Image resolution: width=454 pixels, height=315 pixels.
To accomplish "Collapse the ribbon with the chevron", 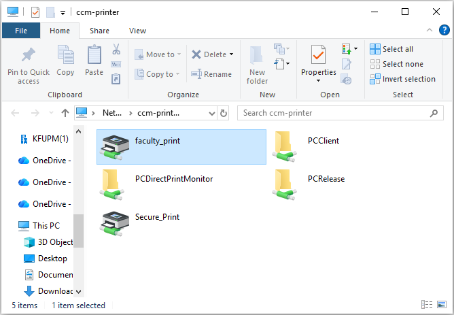I will click(x=429, y=31).
